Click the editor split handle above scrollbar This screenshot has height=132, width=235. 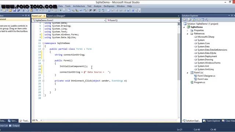(x=179, y=24)
